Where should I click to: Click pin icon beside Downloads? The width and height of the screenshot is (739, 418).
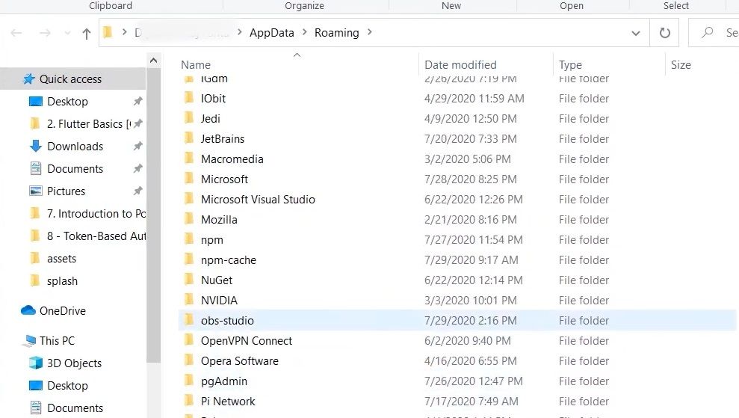(x=137, y=146)
